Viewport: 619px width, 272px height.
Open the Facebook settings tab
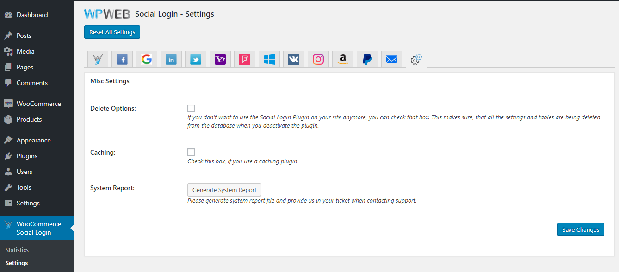pyautogui.click(x=122, y=59)
